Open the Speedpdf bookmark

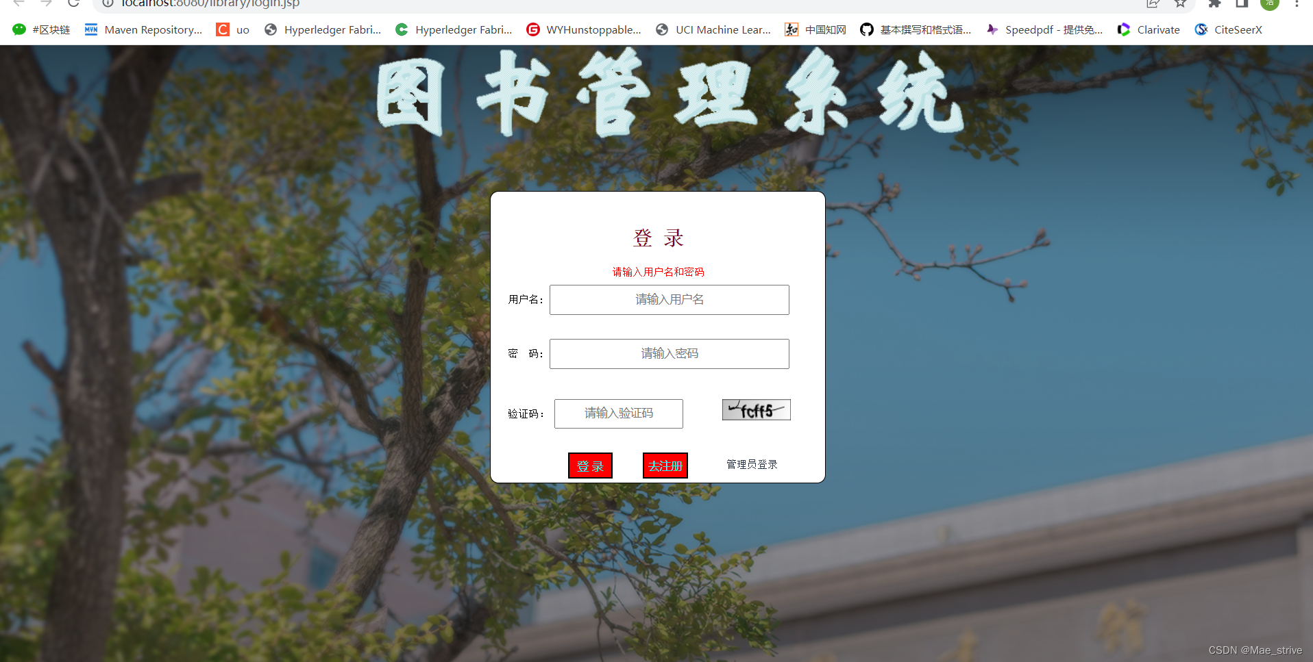1044,29
